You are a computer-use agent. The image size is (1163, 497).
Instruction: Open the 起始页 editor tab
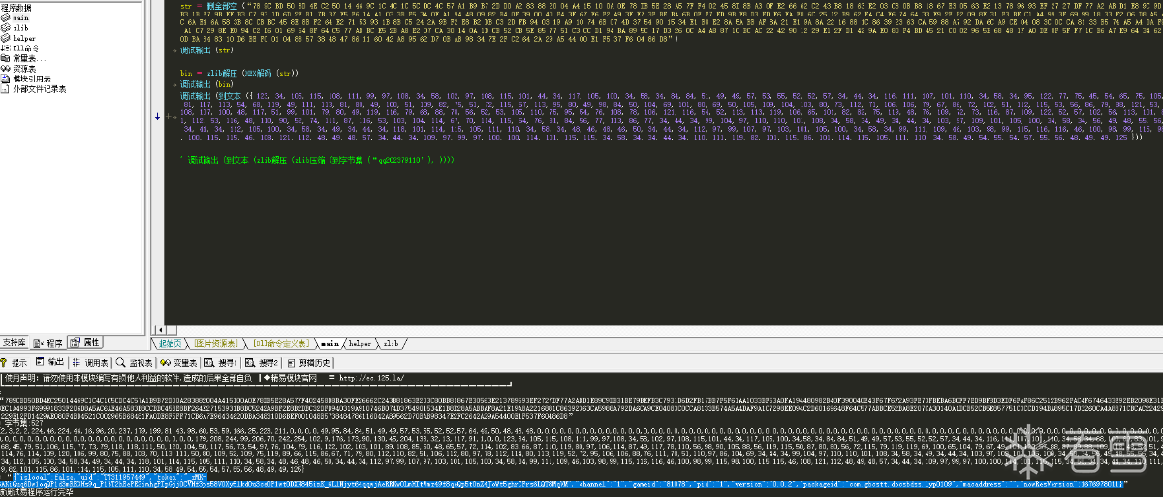172,343
